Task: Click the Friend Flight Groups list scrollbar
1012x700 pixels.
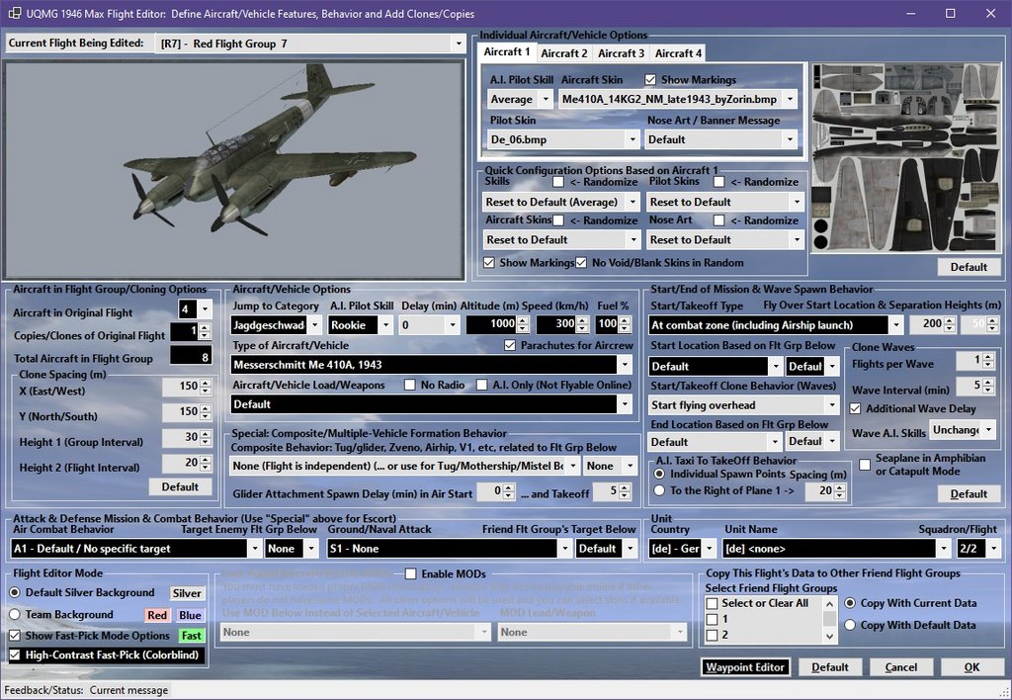Action: (x=830, y=620)
